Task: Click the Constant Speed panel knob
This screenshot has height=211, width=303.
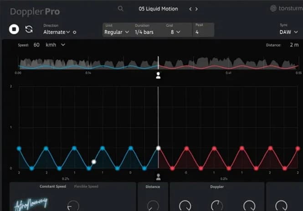Action: click(73, 206)
